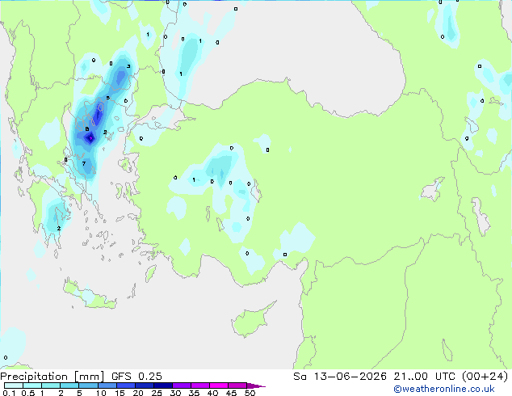Pick the 10–15 mm legend swatch
The height and width of the screenshot is (396, 512).
pos(107,385)
